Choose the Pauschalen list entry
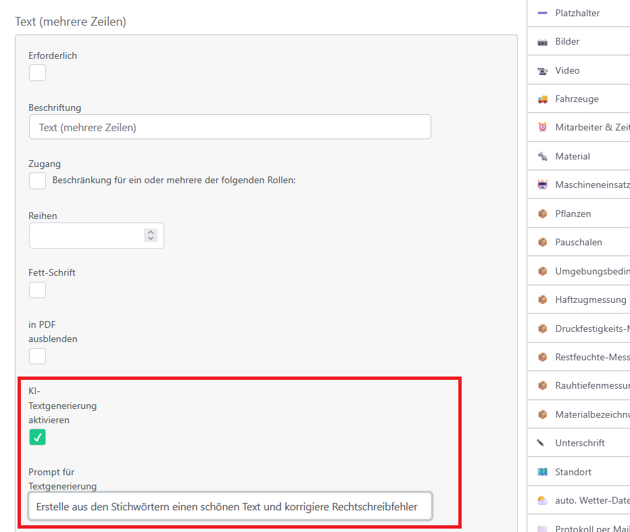 (579, 242)
